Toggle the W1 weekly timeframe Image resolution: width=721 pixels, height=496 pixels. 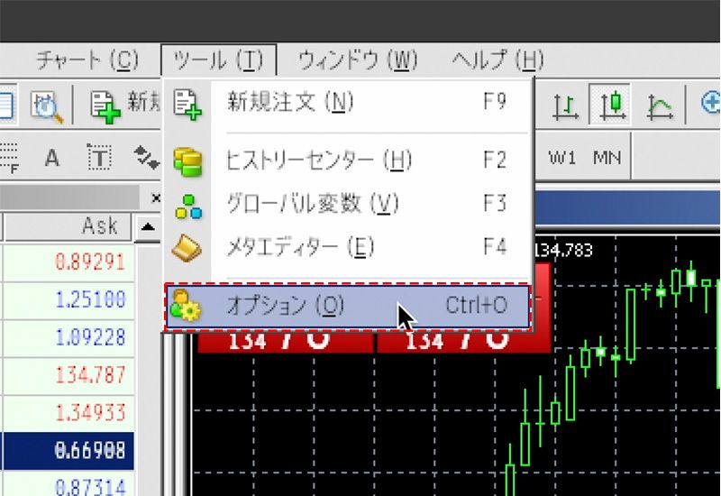click(562, 158)
